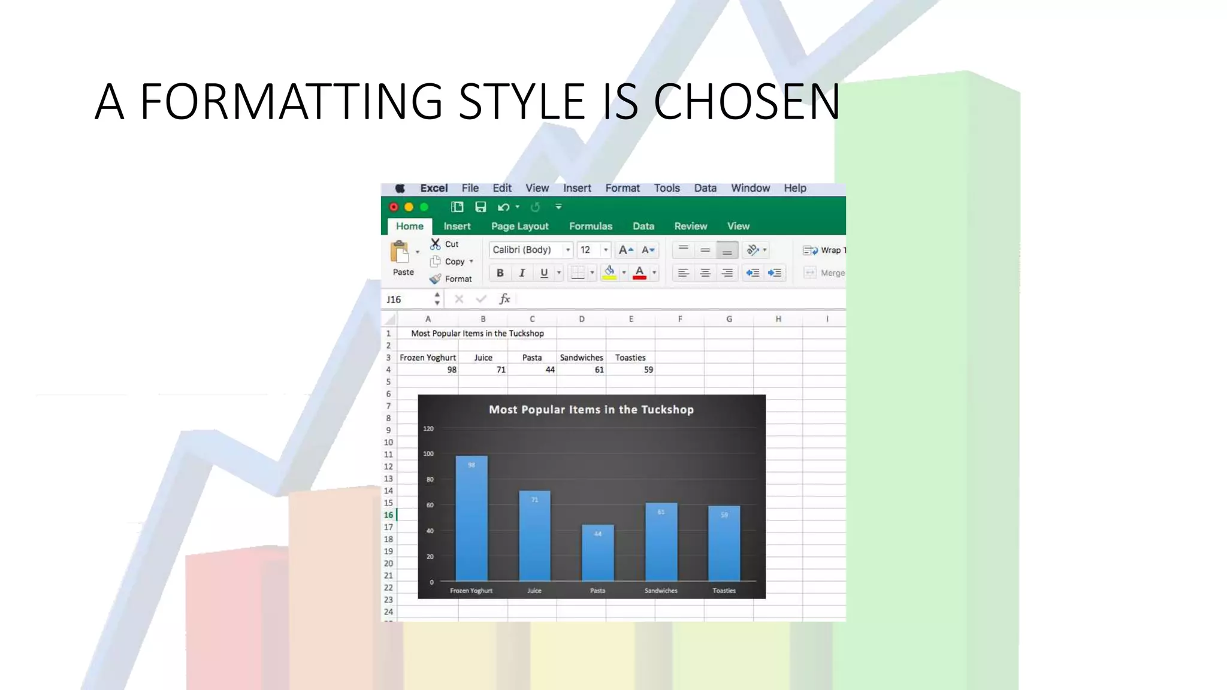Viewport: 1227px width, 690px height.
Task: Toggle Italic formatting
Action: (x=522, y=273)
